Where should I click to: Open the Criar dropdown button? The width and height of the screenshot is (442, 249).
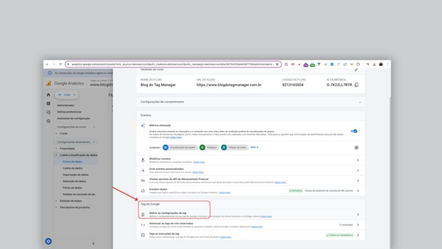point(67,95)
